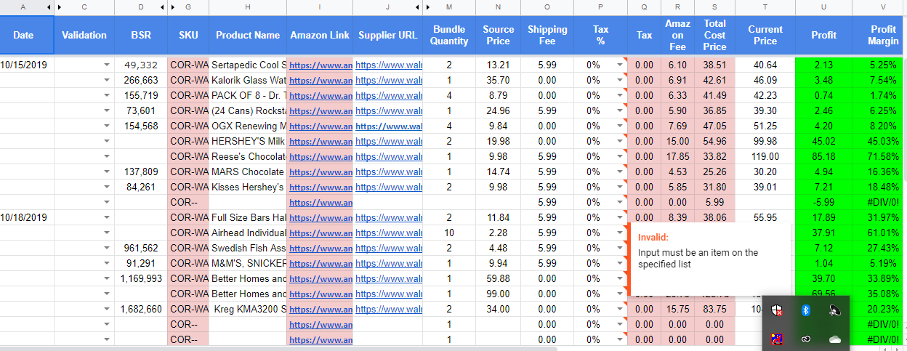The width and height of the screenshot is (907, 351).
Task: Click the Bluetooth icon in system tray
Action: coord(805,310)
